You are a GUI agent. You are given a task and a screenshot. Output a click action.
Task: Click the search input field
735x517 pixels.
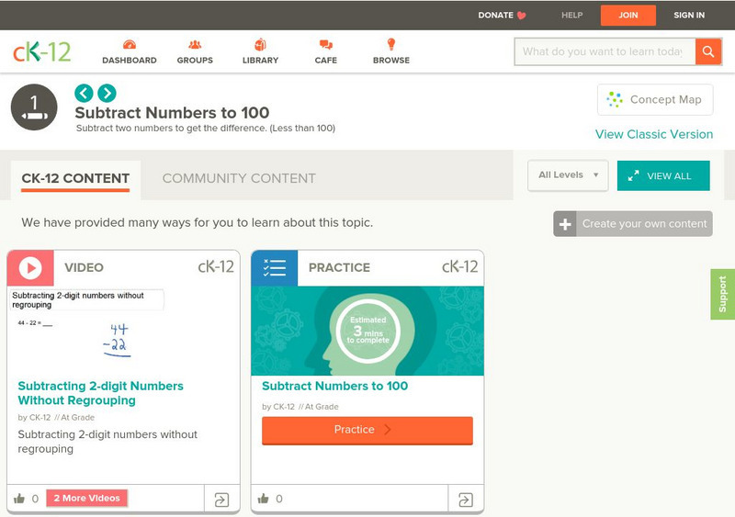pyautogui.click(x=604, y=51)
